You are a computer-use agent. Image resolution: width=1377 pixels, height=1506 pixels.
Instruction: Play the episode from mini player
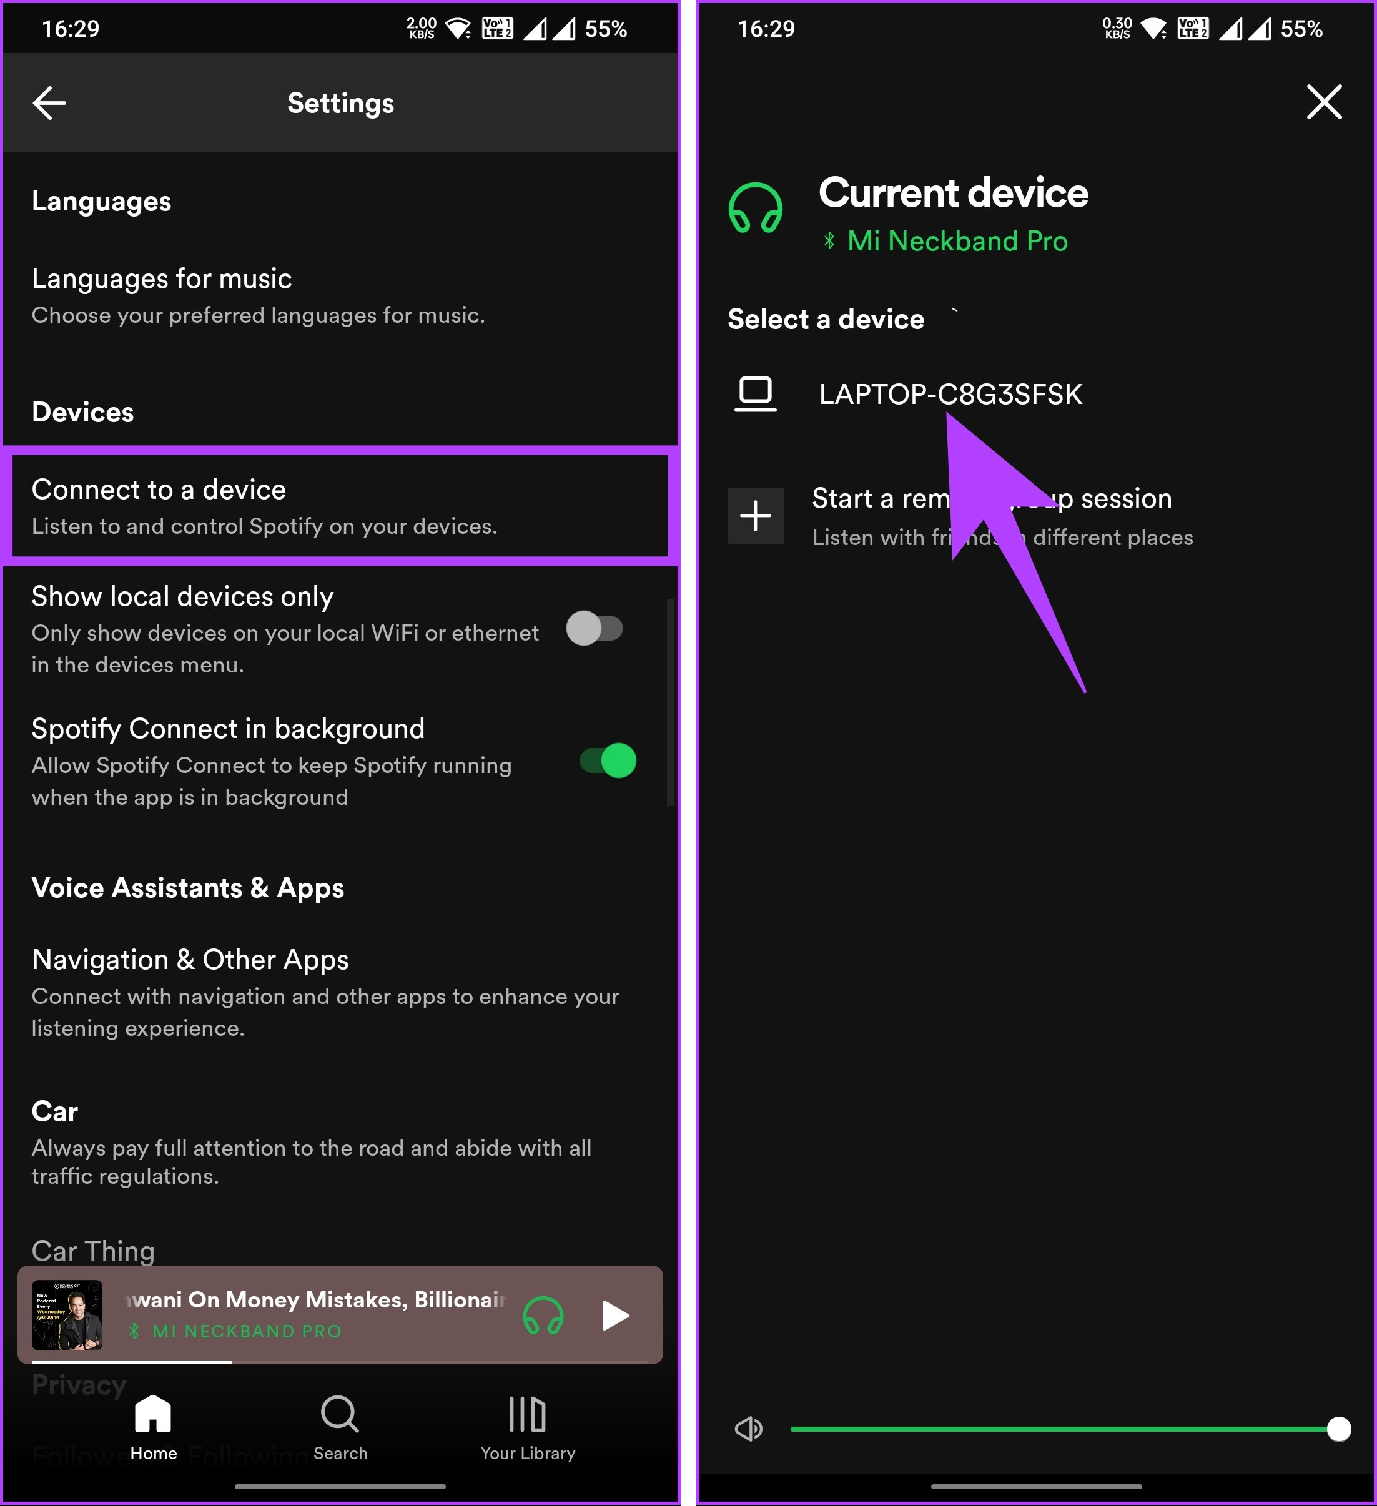616,1315
